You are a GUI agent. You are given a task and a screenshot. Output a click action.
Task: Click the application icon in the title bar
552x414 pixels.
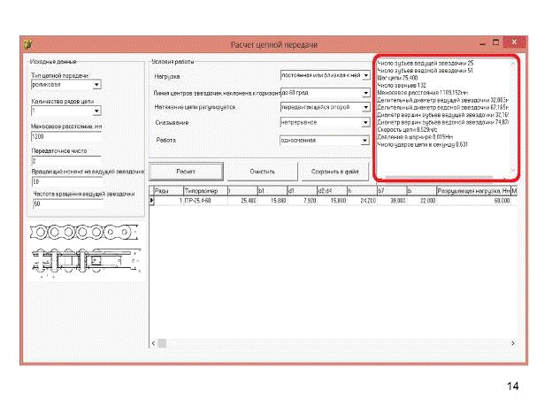pos(28,43)
